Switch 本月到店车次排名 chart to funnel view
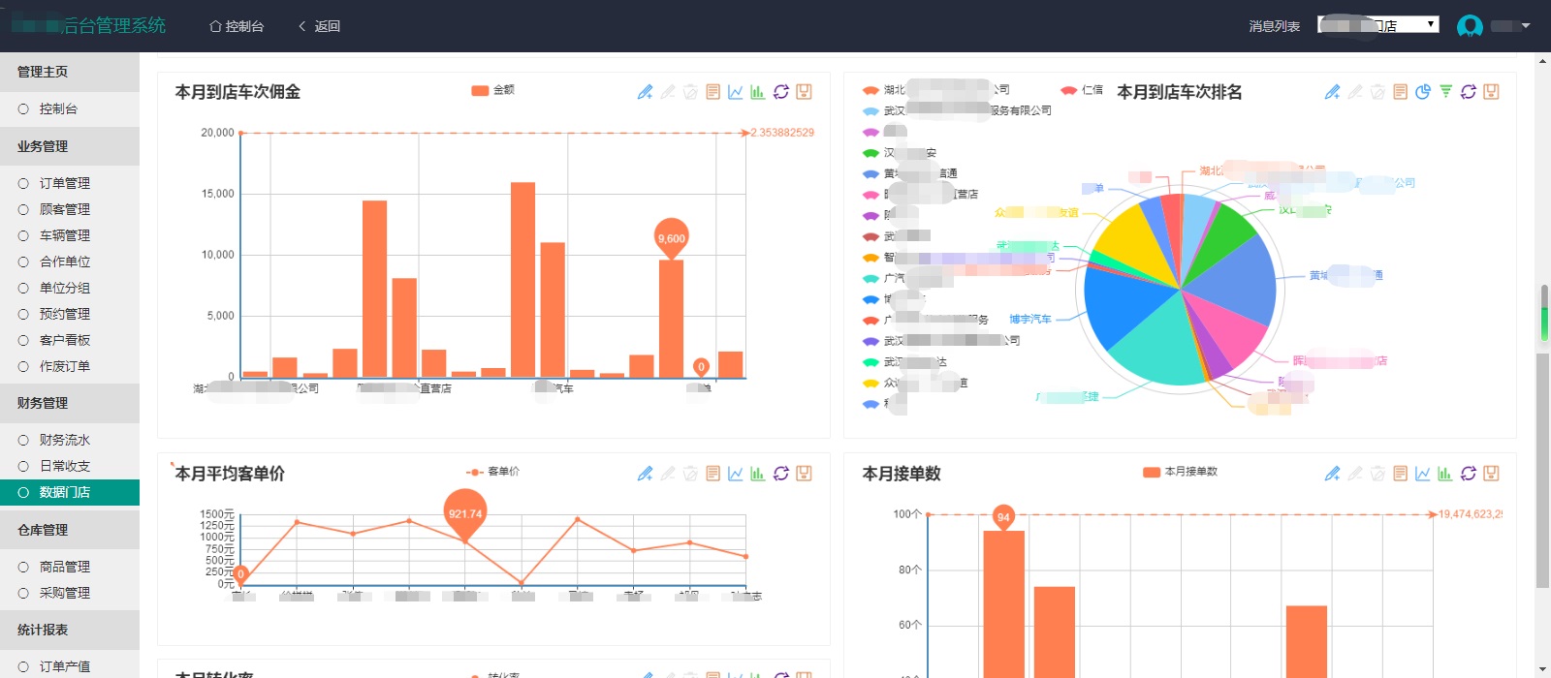Image resolution: width=1551 pixels, height=678 pixels. 1445,92
